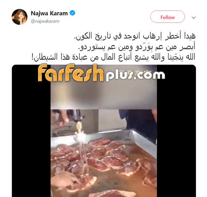
Task: Select the last line ending with exclamation mark
Action: 113,57
